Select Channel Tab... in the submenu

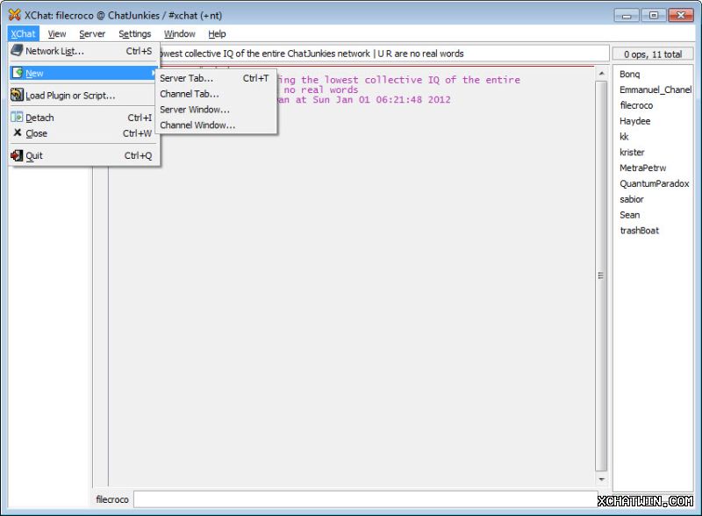click(190, 94)
